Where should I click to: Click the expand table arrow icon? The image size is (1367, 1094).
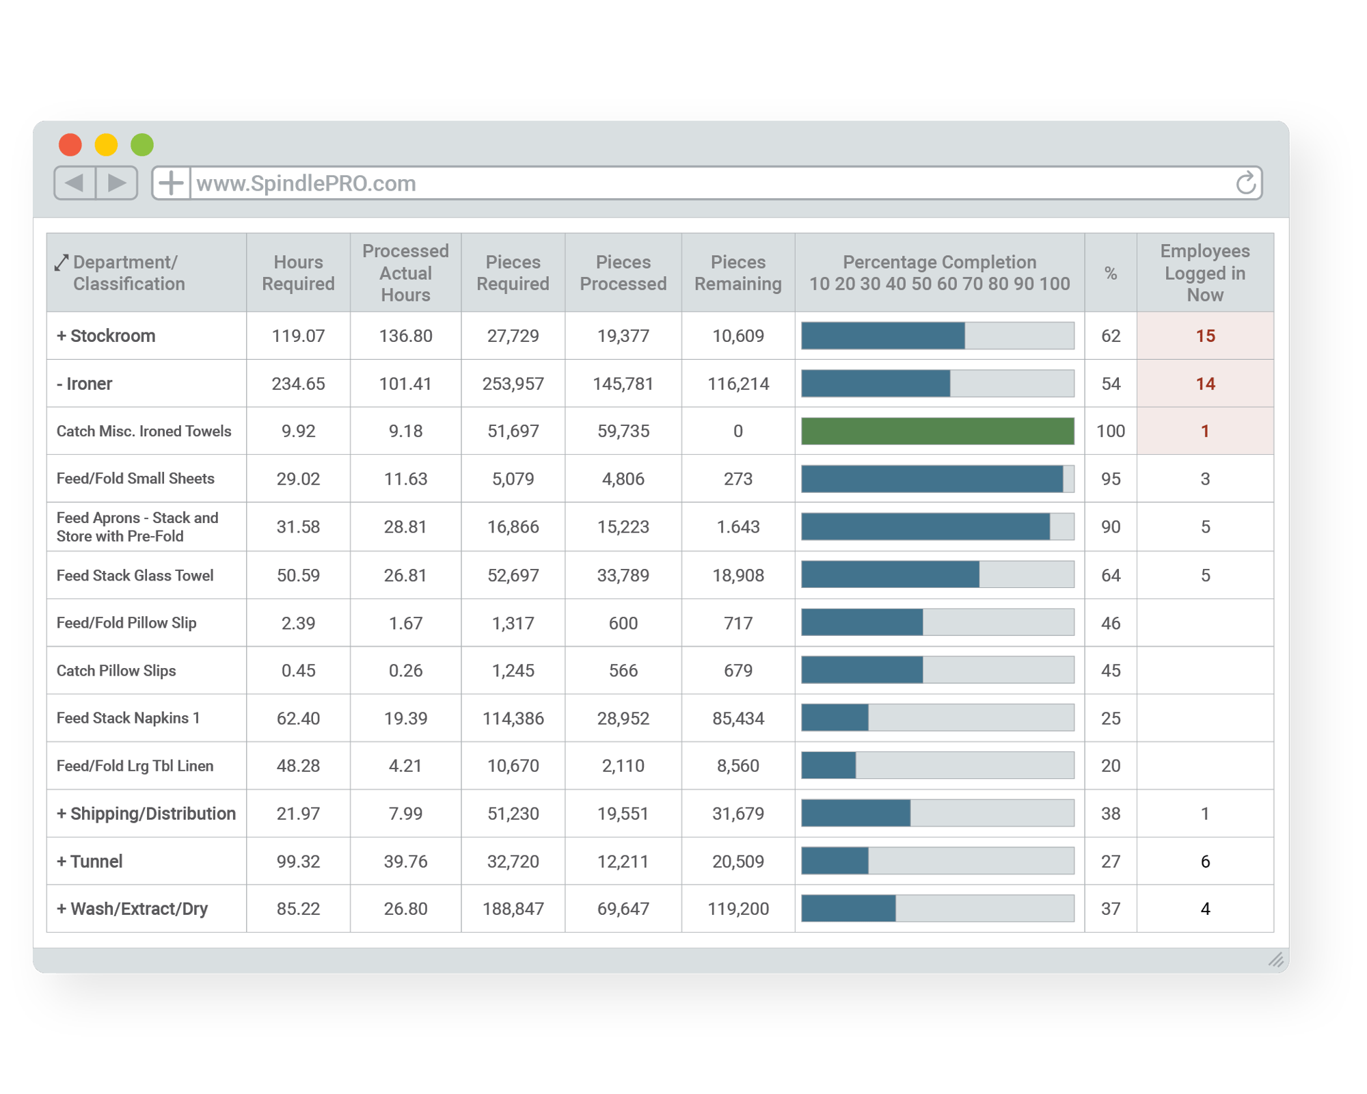pyautogui.click(x=62, y=263)
